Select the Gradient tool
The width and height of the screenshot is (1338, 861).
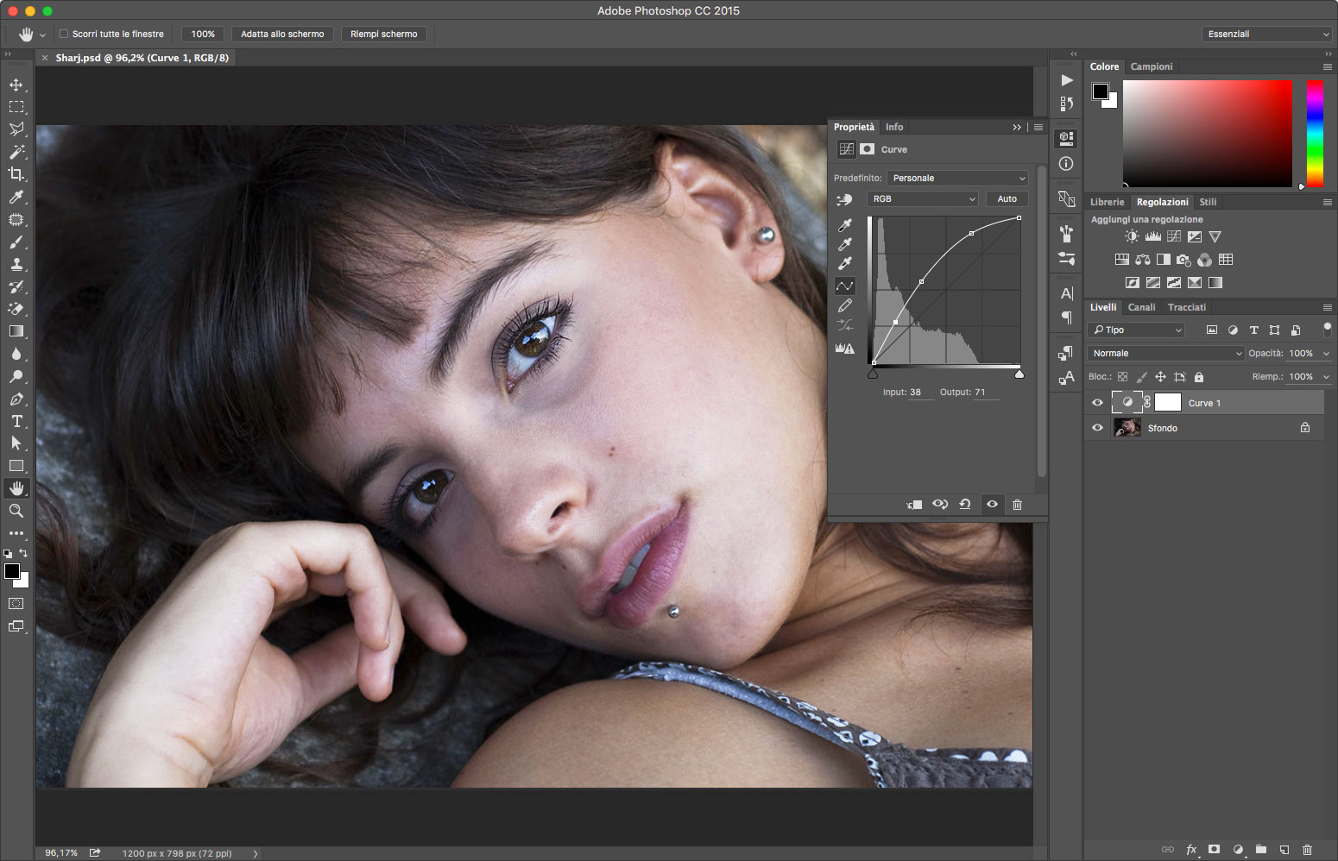click(16, 331)
